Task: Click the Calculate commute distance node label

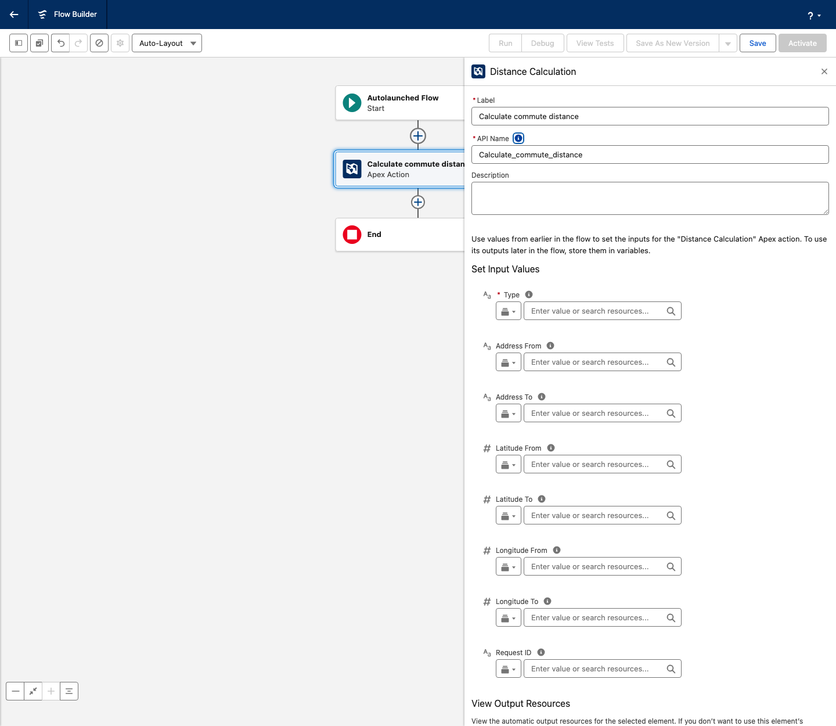Action: (x=416, y=164)
